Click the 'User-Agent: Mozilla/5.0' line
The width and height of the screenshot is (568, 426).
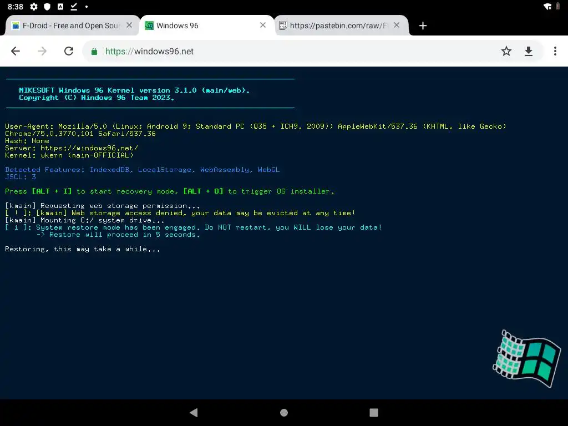(255, 130)
